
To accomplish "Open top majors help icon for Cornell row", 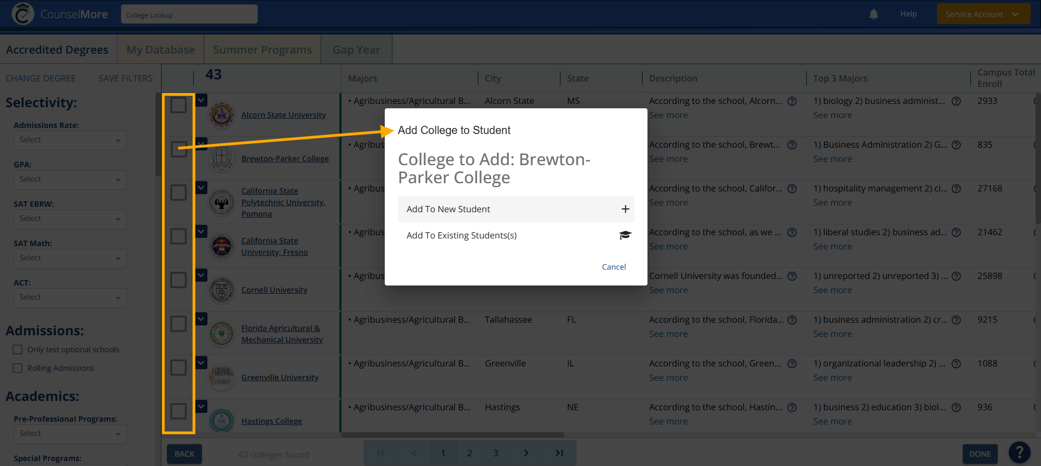I will (956, 276).
